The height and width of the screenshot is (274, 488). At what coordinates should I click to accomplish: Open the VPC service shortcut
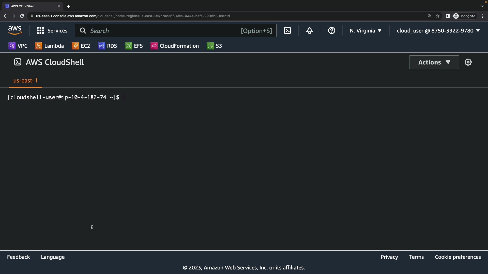pos(18,46)
